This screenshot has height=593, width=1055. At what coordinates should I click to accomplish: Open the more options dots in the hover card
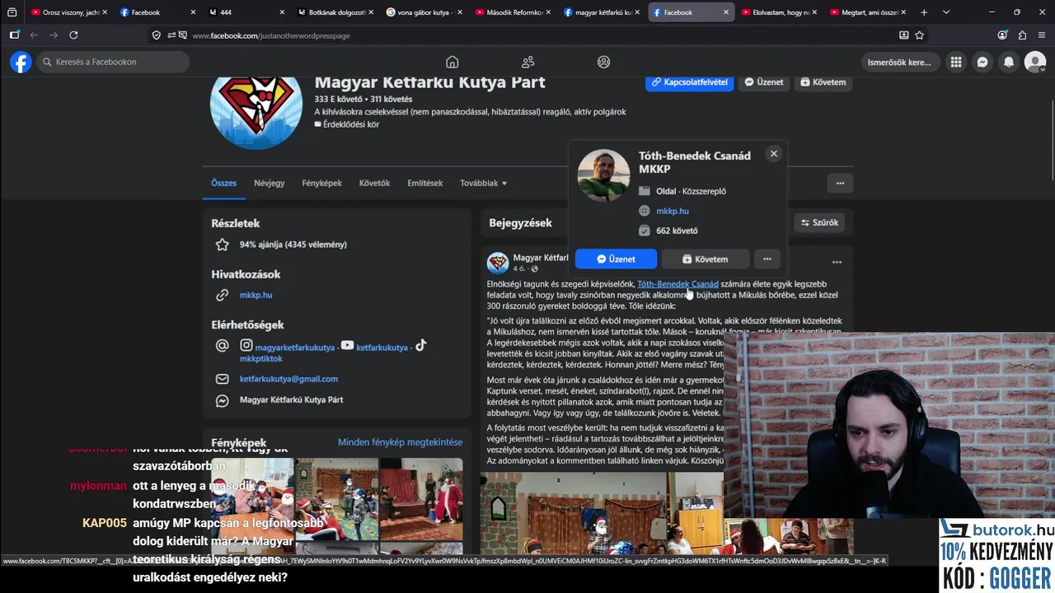[767, 259]
